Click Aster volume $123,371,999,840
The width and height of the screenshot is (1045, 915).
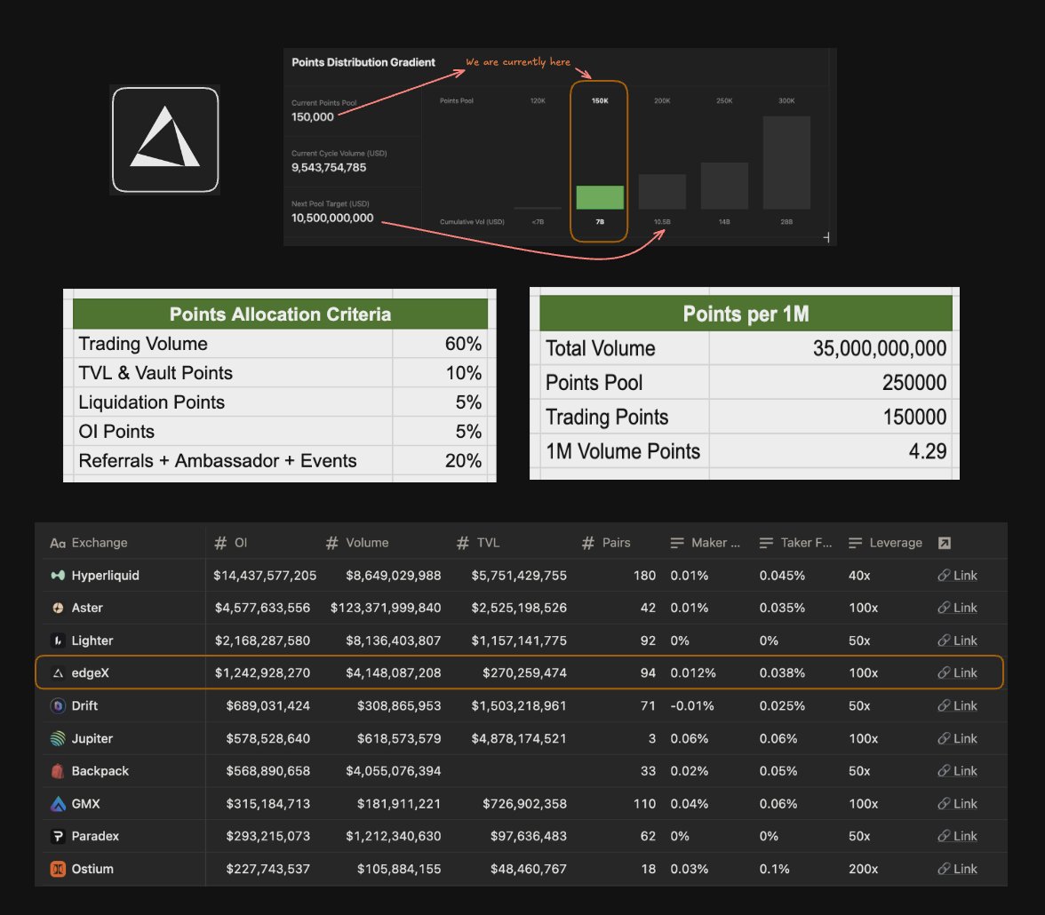point(386,608)
